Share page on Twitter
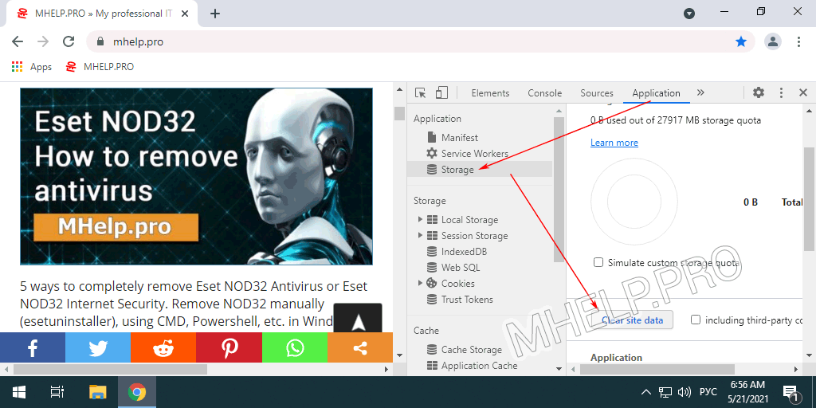This screenshot has width=816, height=408. coord(98,347)
